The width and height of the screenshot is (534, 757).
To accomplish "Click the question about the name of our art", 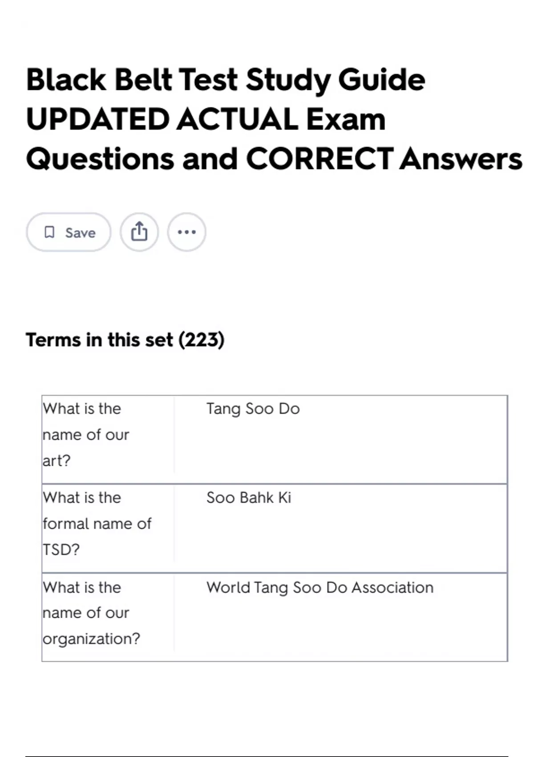I will click(x=86, y=435).
